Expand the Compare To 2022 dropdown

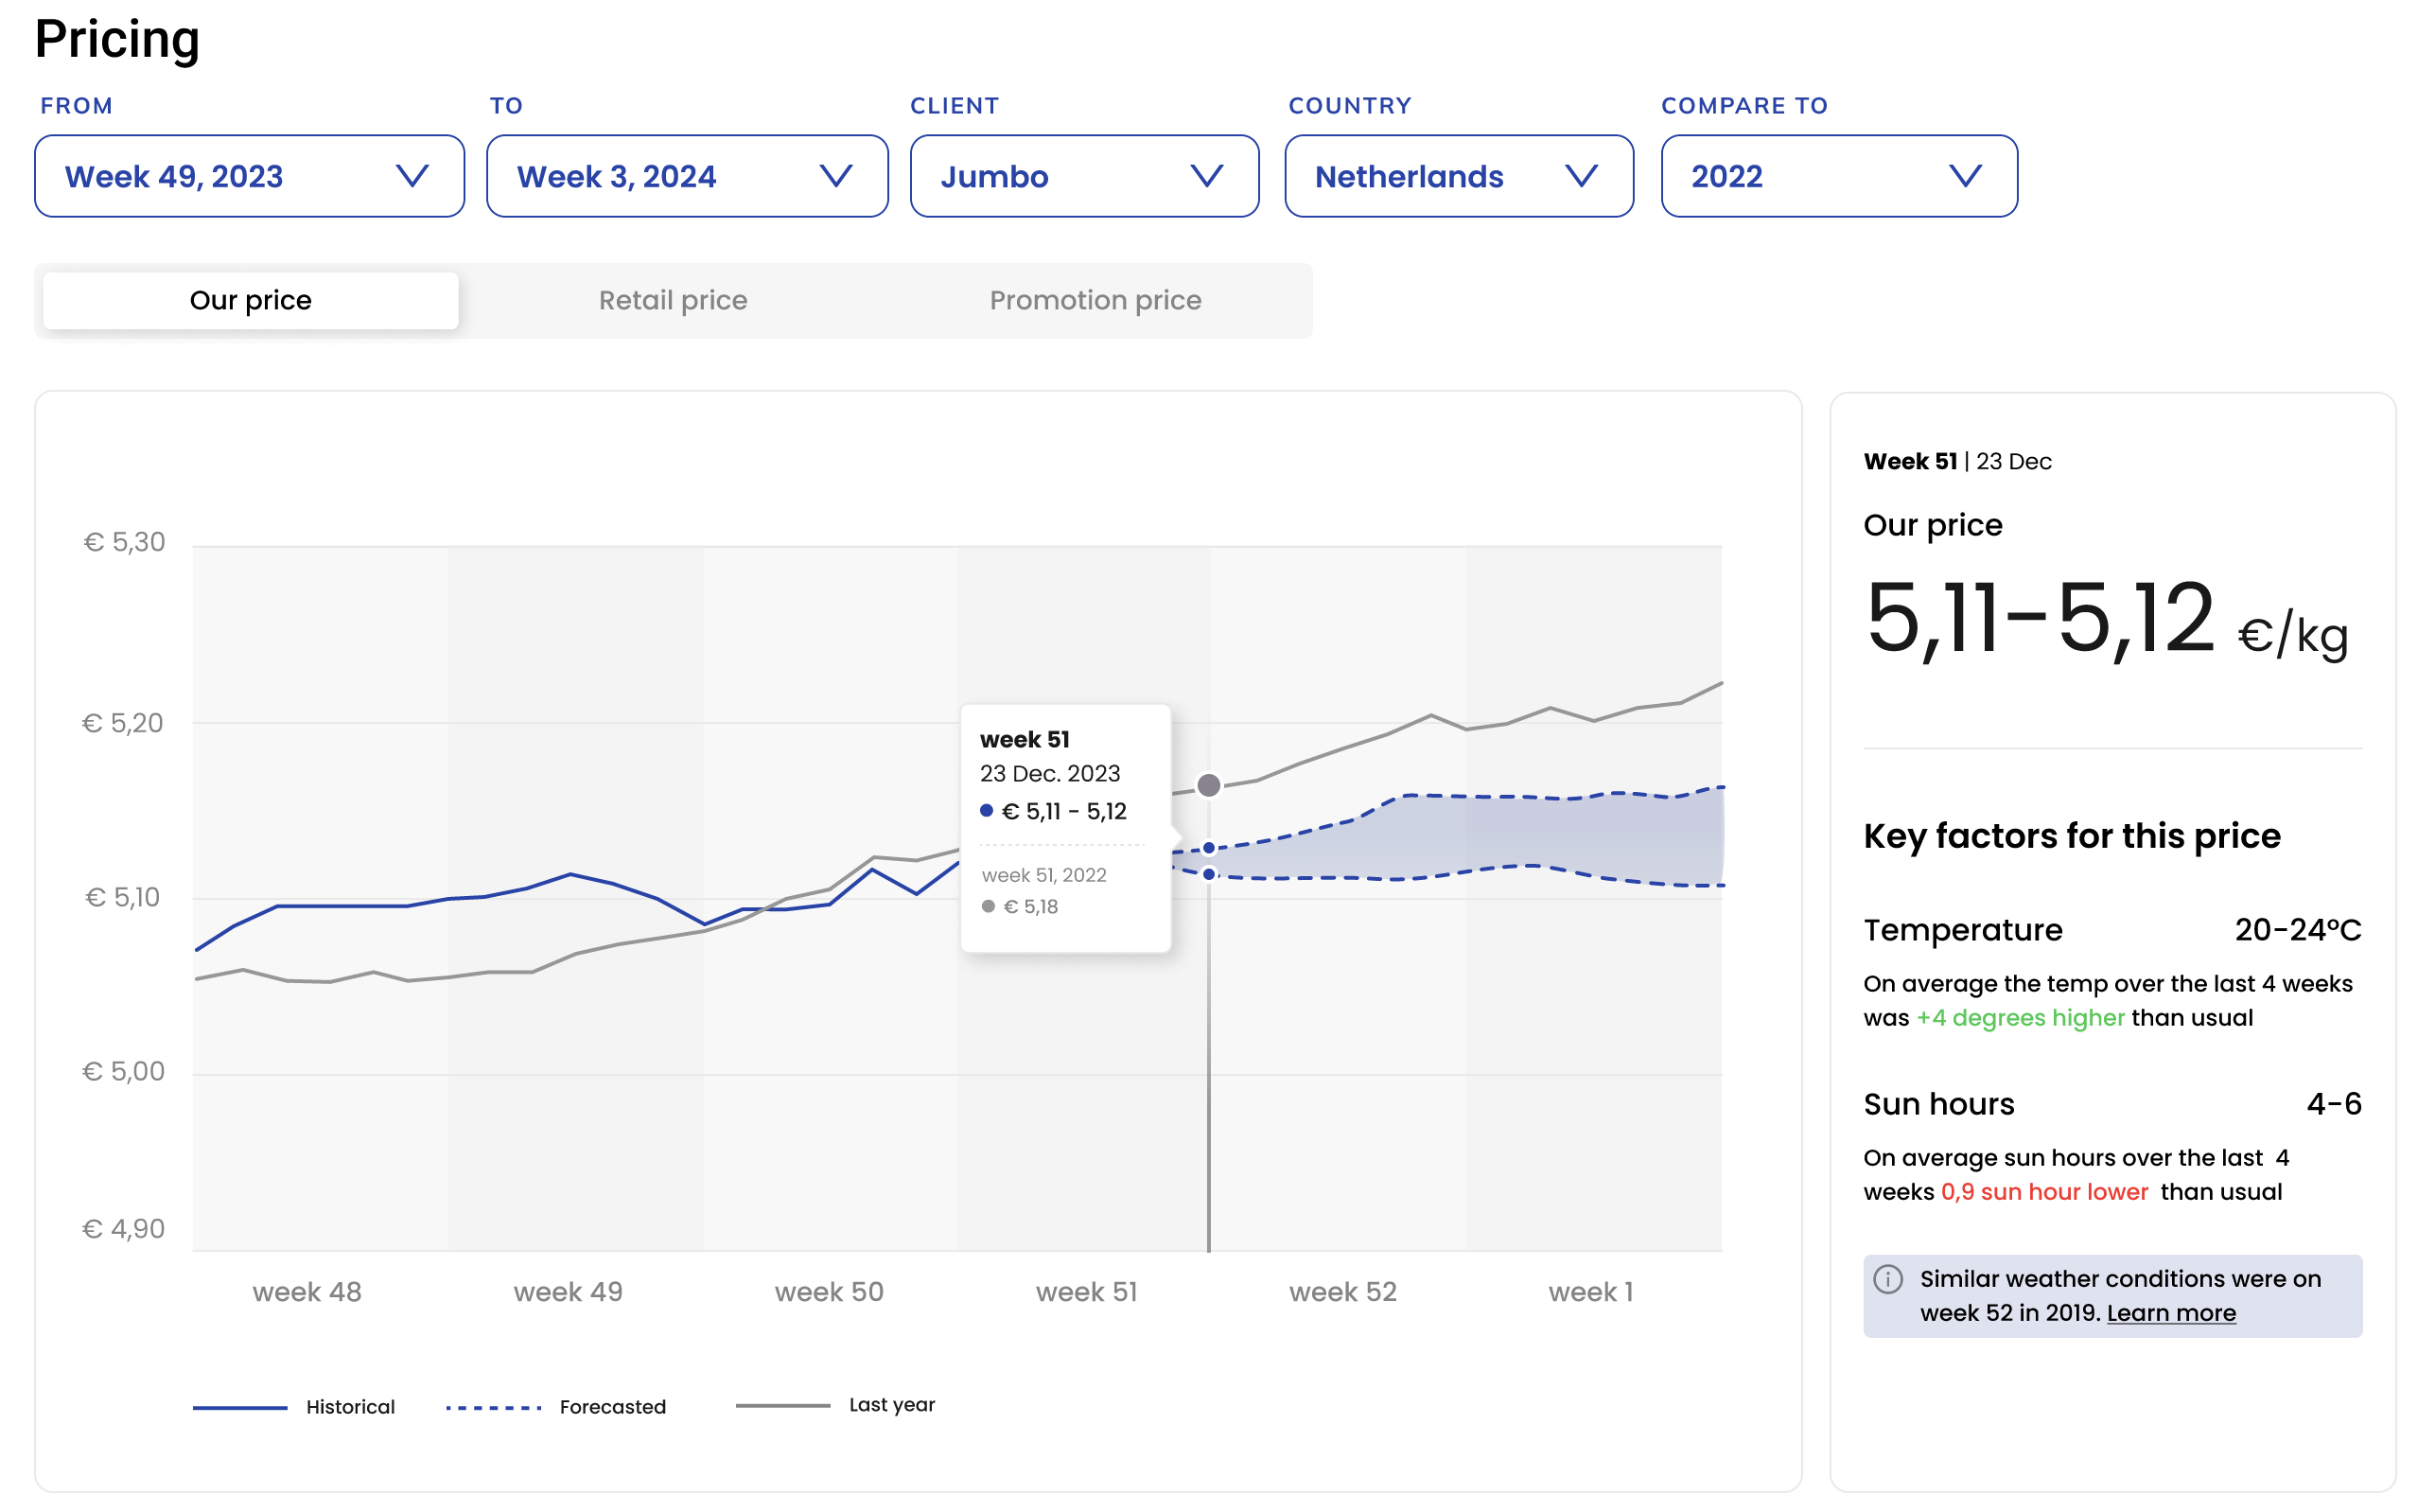pos(1838,176)
